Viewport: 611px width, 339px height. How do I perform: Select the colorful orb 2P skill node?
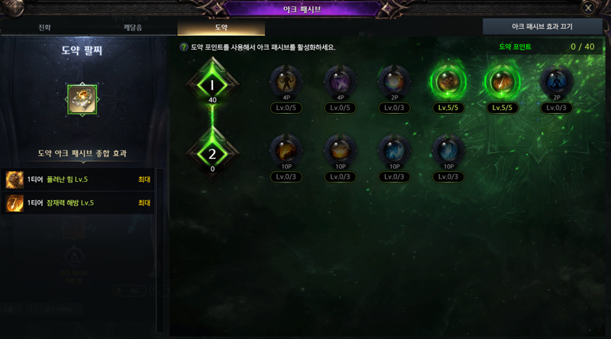coord(394,82)
